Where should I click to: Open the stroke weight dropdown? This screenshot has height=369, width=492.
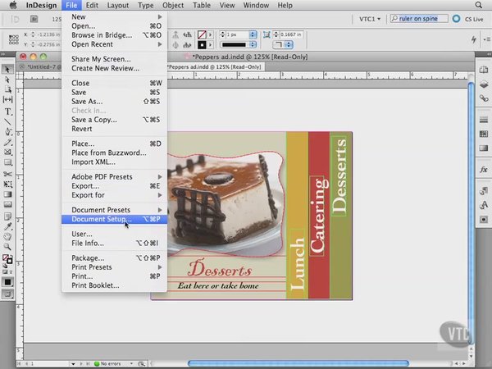253,34
